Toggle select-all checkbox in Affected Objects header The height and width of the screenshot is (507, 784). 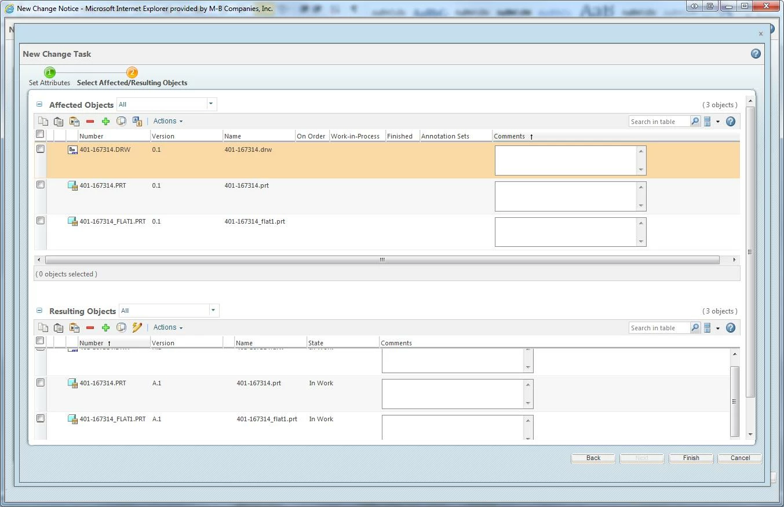pyautogui.click(x=40, y=134)
